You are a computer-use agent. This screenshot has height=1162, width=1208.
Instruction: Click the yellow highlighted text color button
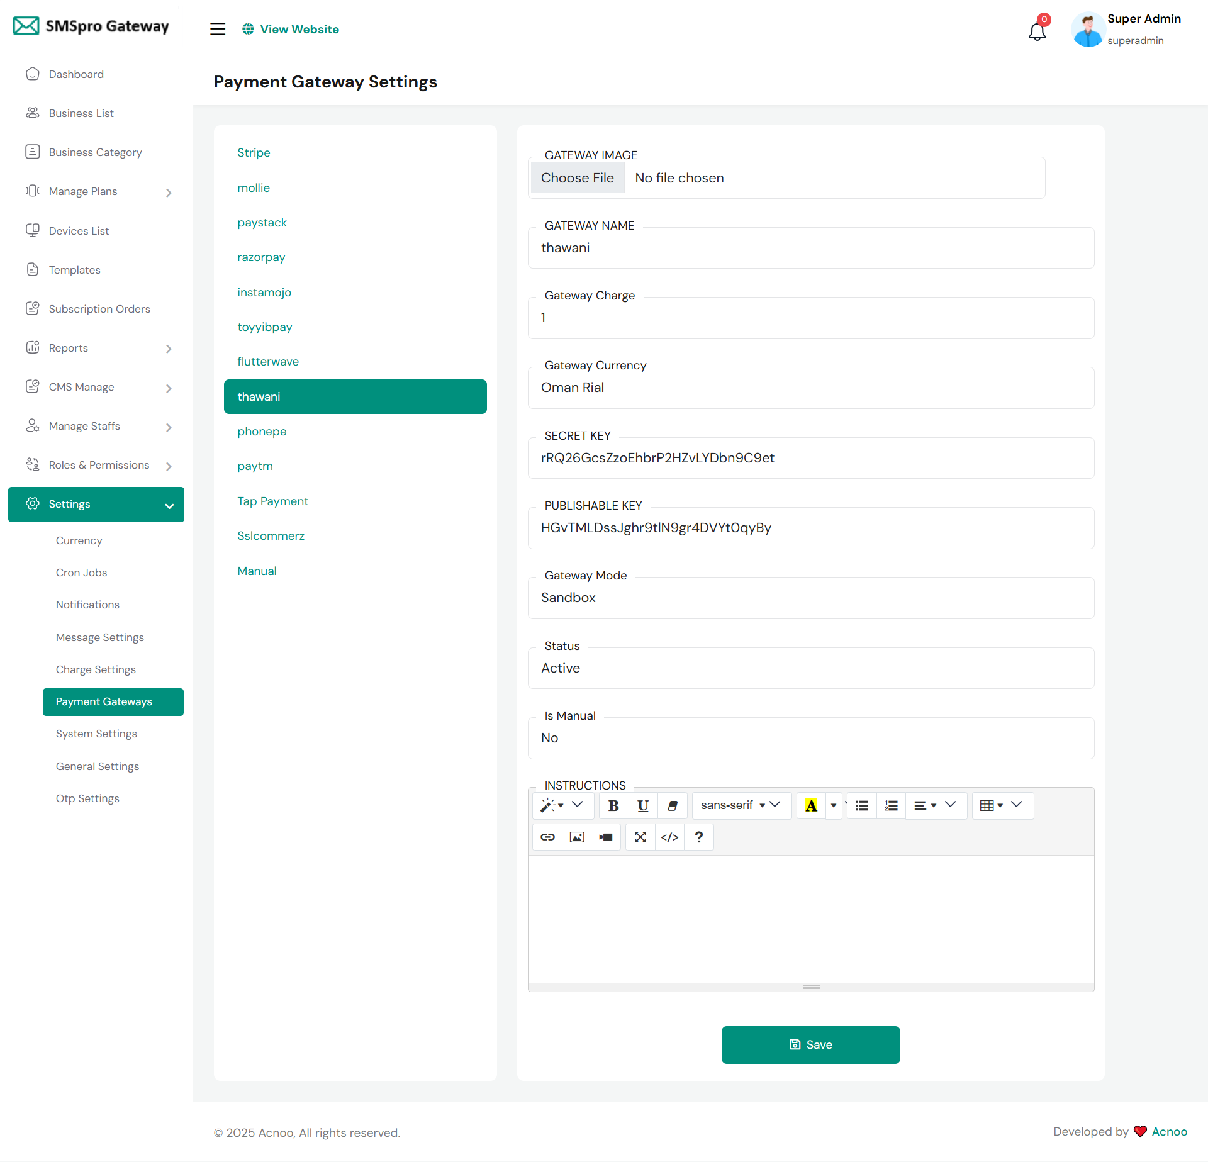click(x=811, y=806)
